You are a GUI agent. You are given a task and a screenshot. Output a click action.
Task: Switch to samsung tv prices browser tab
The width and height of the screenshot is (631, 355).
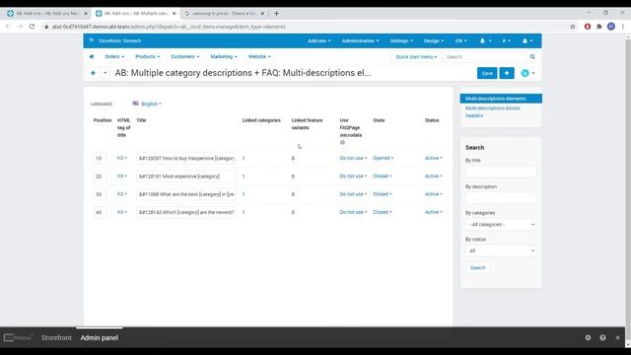tap(224, 13)
